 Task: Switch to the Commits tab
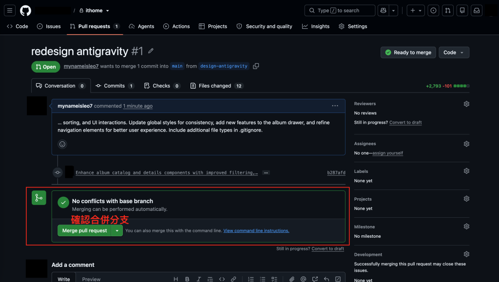click(115, 86)
